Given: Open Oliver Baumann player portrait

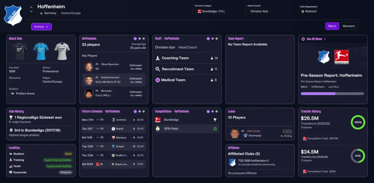Looking at the screenshot, I should coord(88,67).
